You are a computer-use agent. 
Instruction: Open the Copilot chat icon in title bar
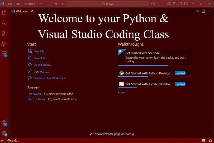[x=153, y=4]
